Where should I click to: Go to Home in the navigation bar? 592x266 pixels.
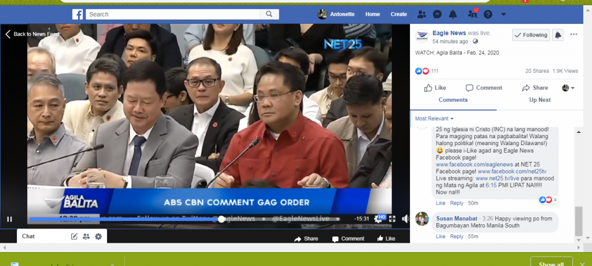pos(372,14)
